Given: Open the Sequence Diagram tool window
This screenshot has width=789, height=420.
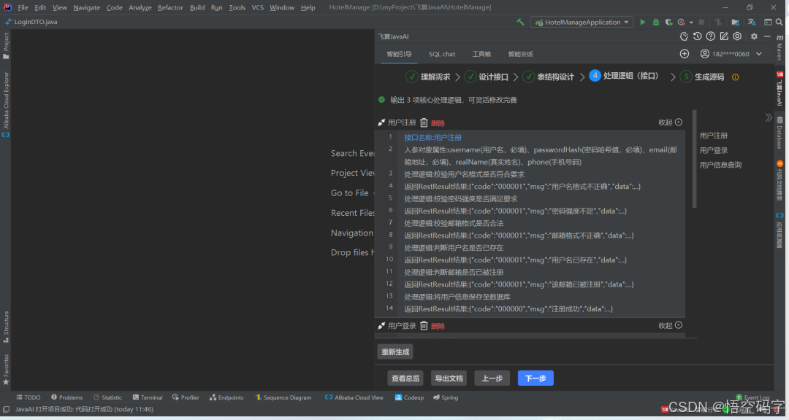Looking at the screenshot, I should point(283,397).
